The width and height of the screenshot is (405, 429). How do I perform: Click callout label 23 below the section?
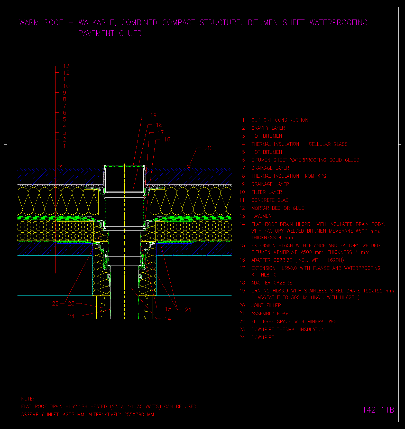pos(71,303)
